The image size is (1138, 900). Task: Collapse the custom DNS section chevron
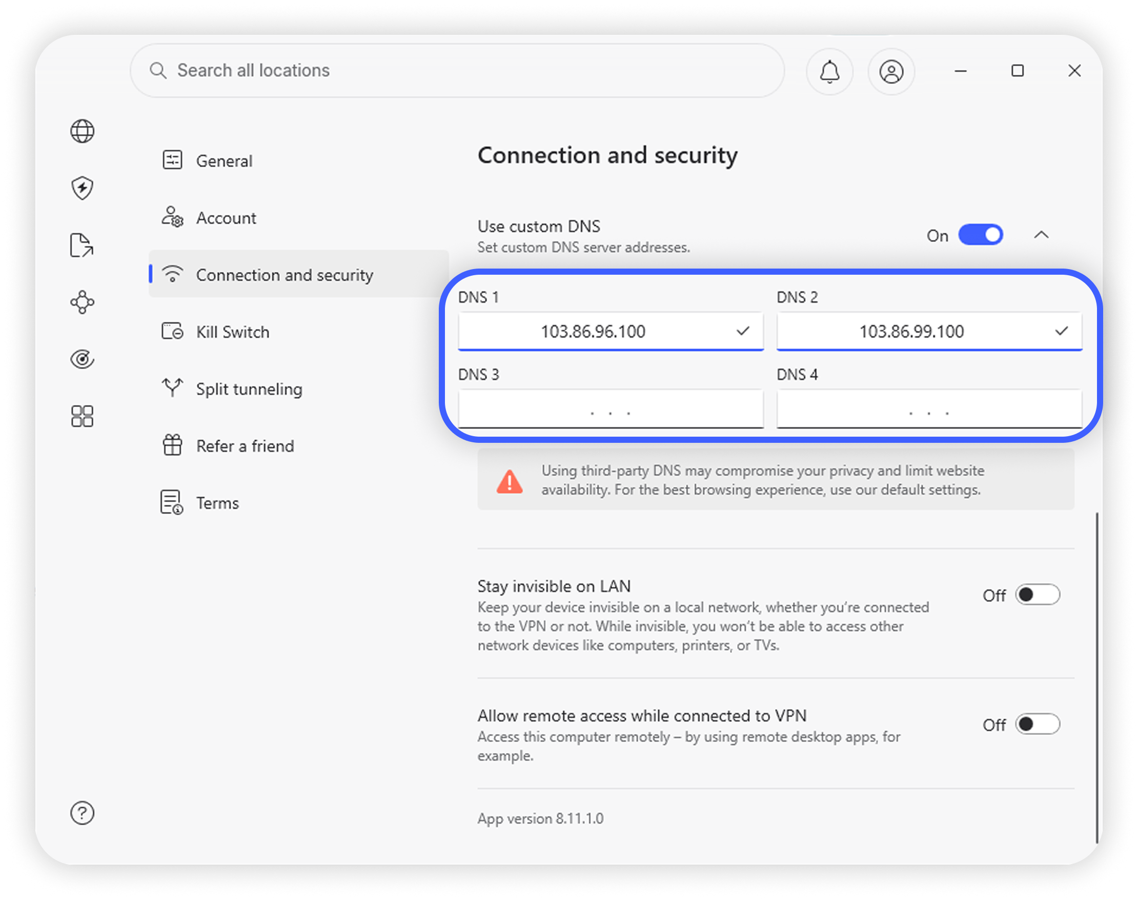click(1041, 235)
